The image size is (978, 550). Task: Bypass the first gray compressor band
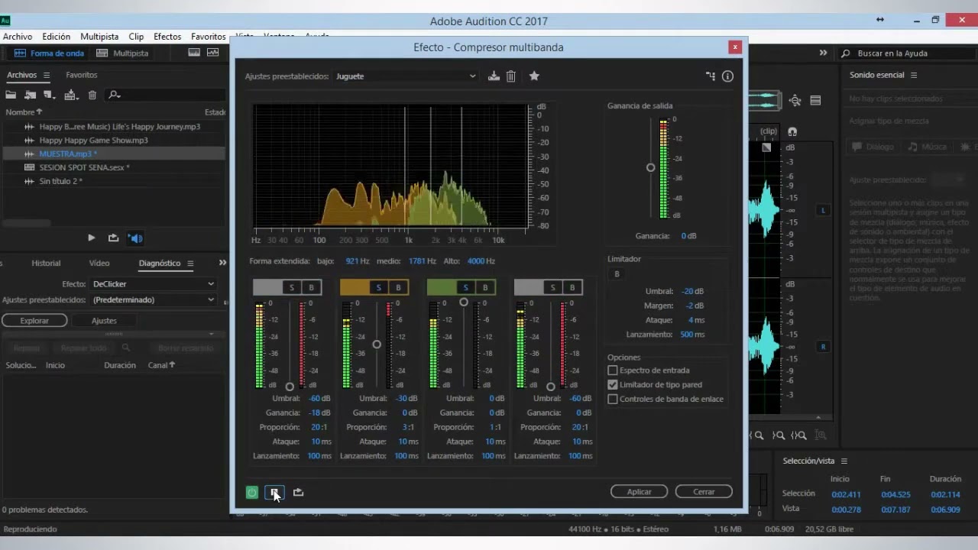pos(311,287)
